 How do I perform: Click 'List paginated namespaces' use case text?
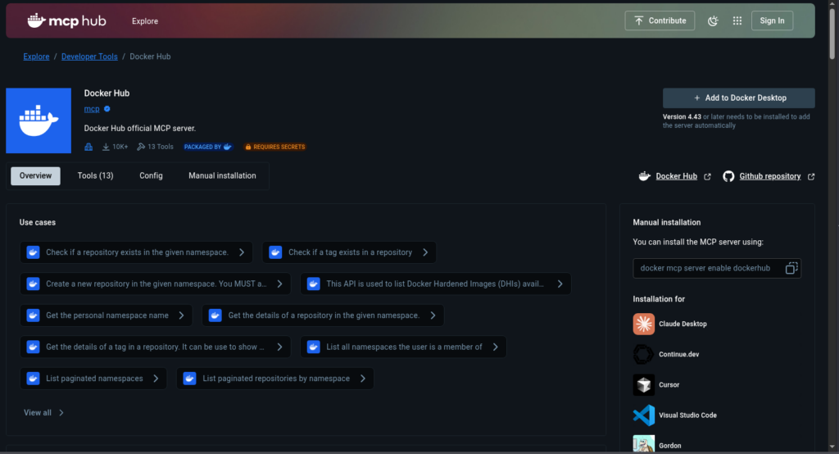[x=94, y=379]
